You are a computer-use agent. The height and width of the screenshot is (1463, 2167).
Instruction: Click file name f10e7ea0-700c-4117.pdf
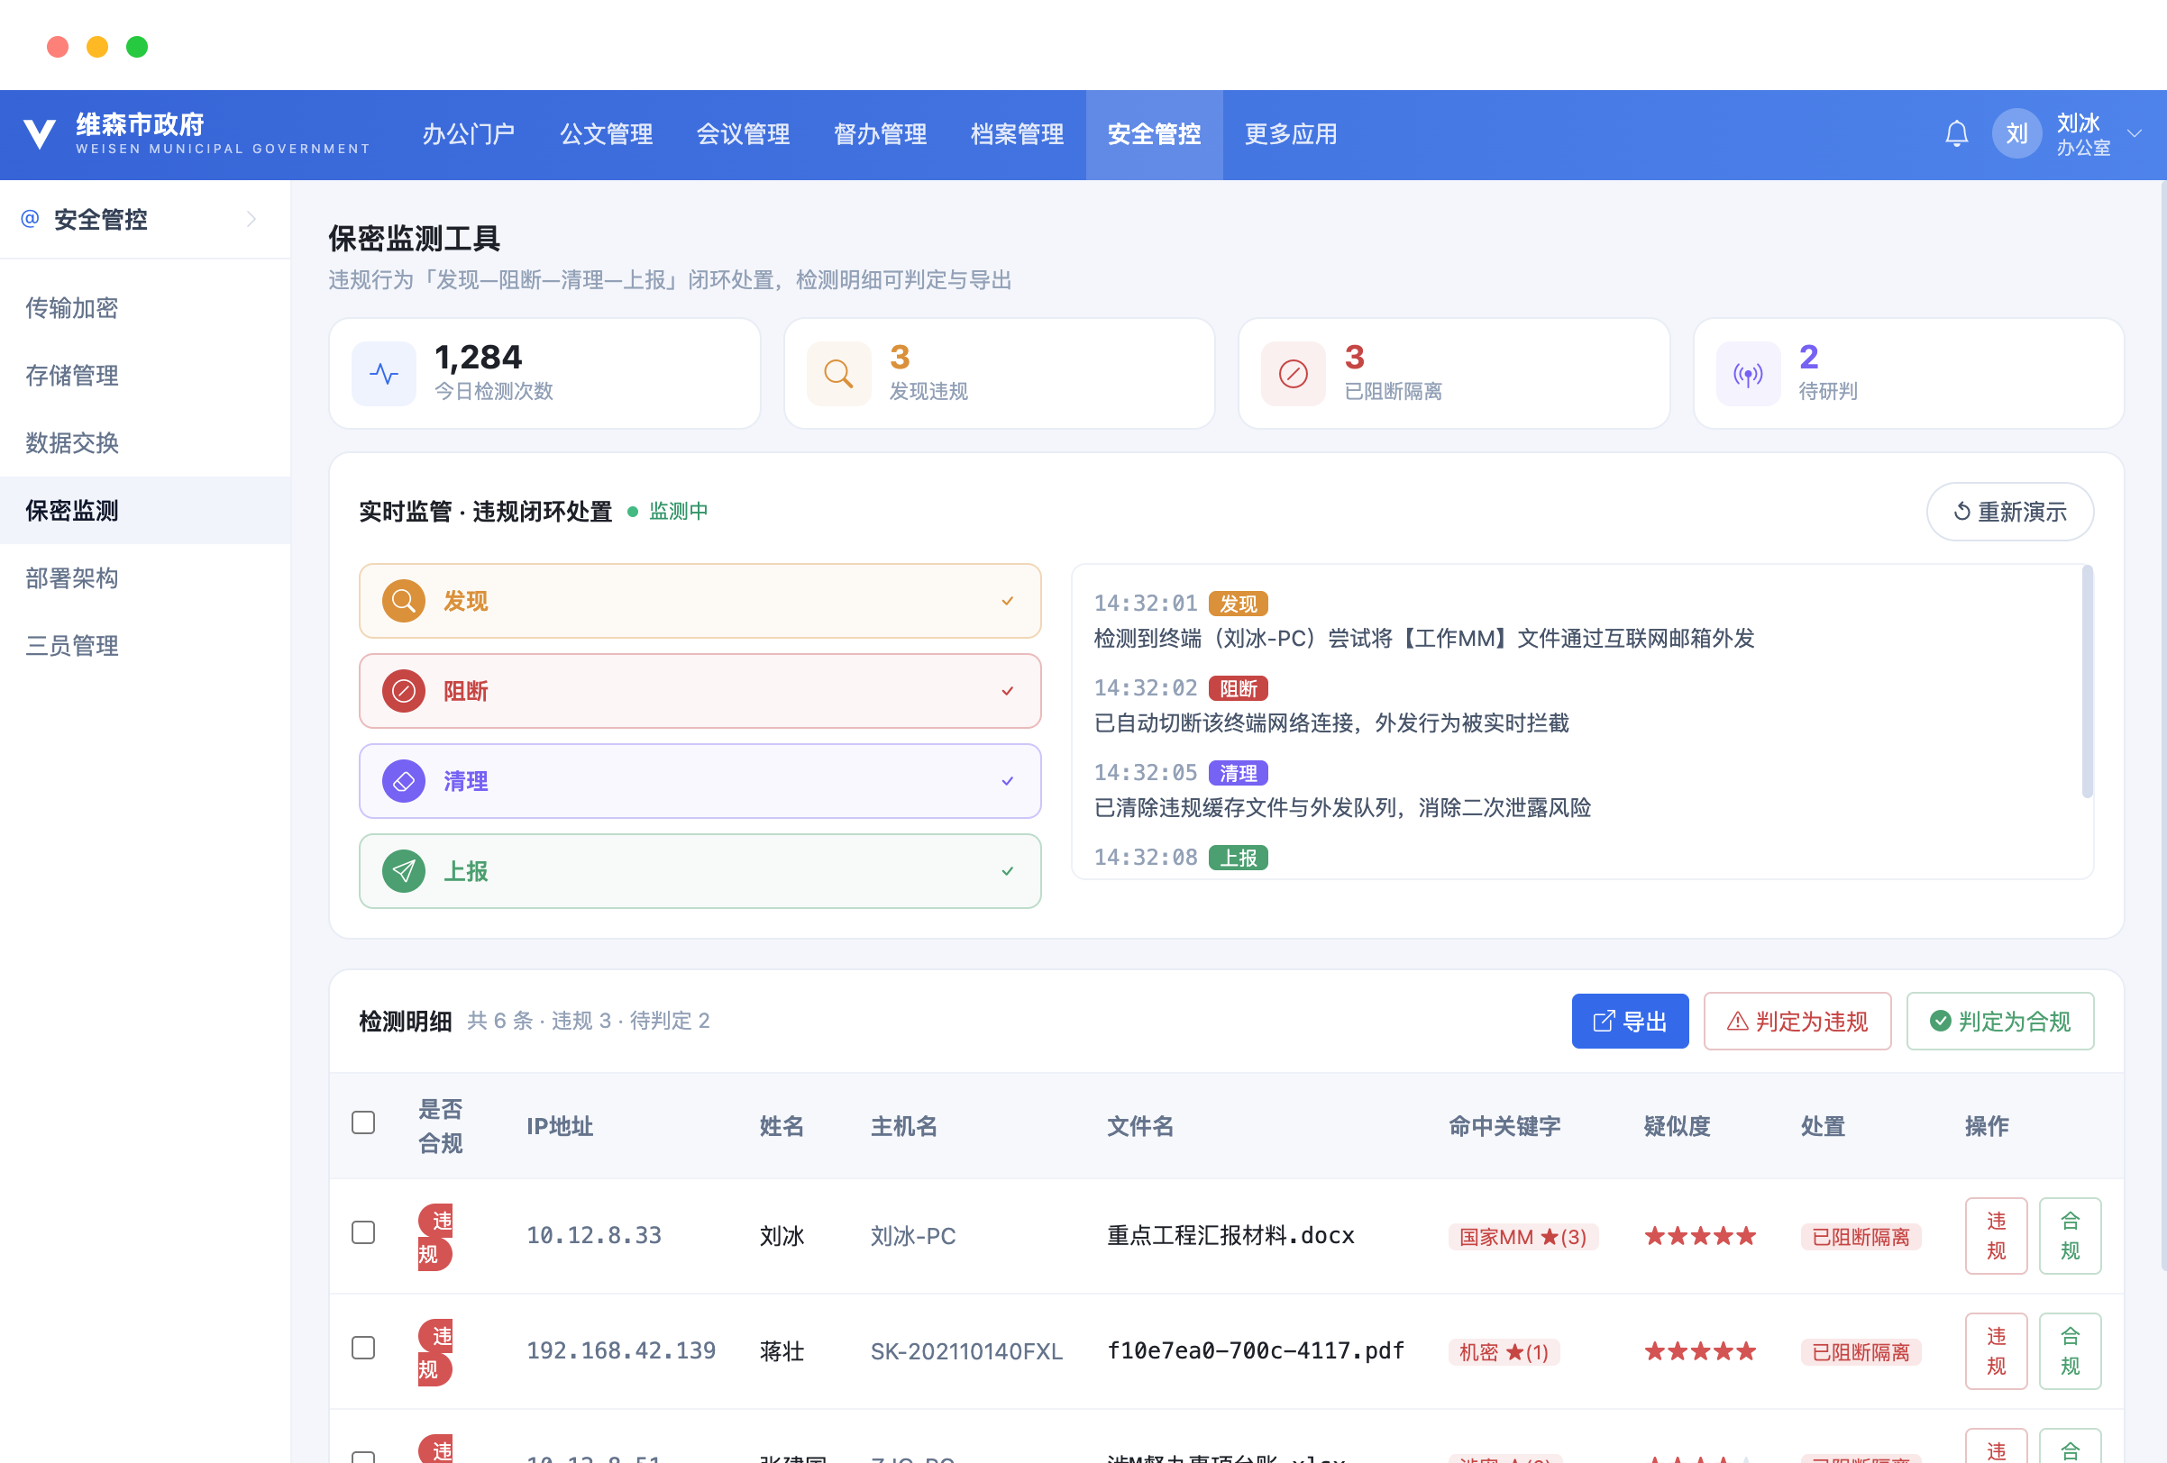(1255, 1351)
